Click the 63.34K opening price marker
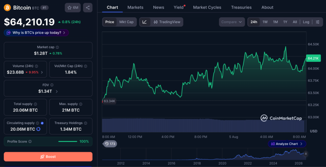Screen dimensions: 326x167 pyautogui.click(x=110, y=101)
